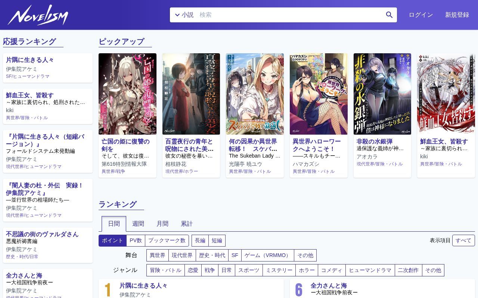
Task: Filter genre by ヒューマンドラマ
Action: [370, 270]
